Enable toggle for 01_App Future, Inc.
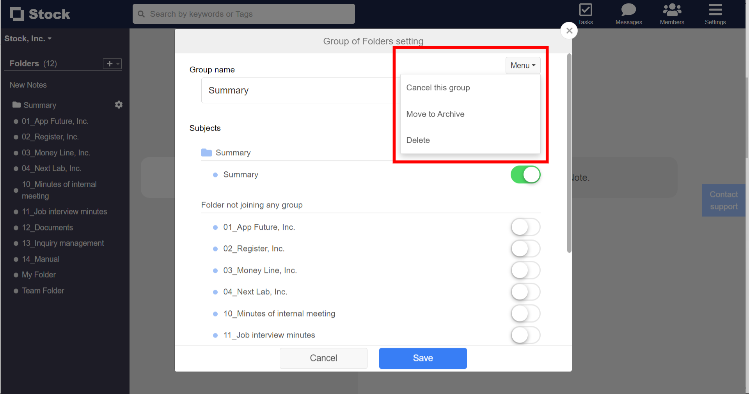Screen dimensions: 749x394 (x=525, y=227)
